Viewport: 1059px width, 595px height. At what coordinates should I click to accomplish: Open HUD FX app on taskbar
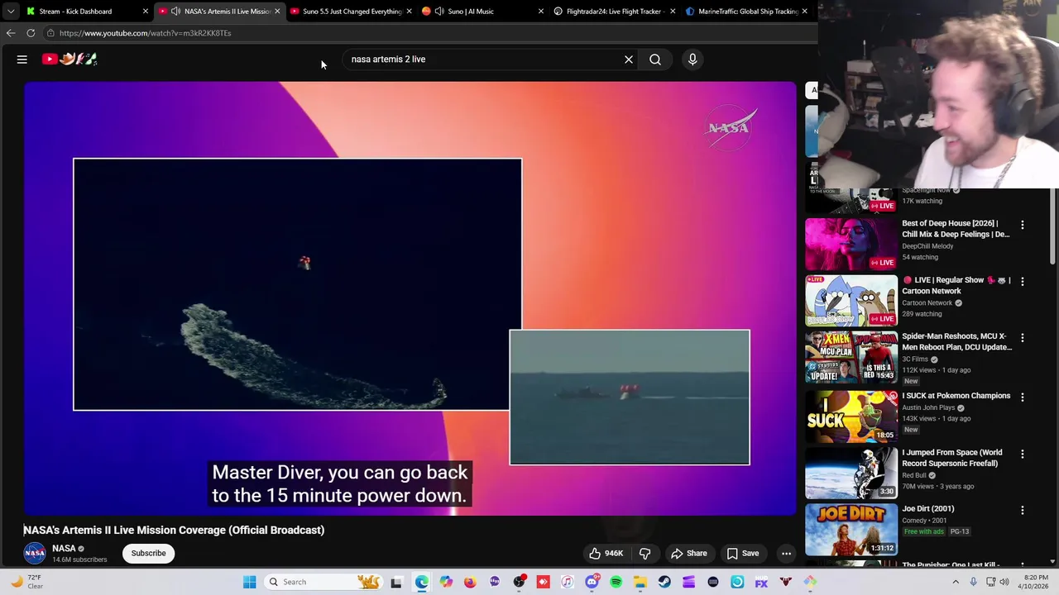point(761,583)
